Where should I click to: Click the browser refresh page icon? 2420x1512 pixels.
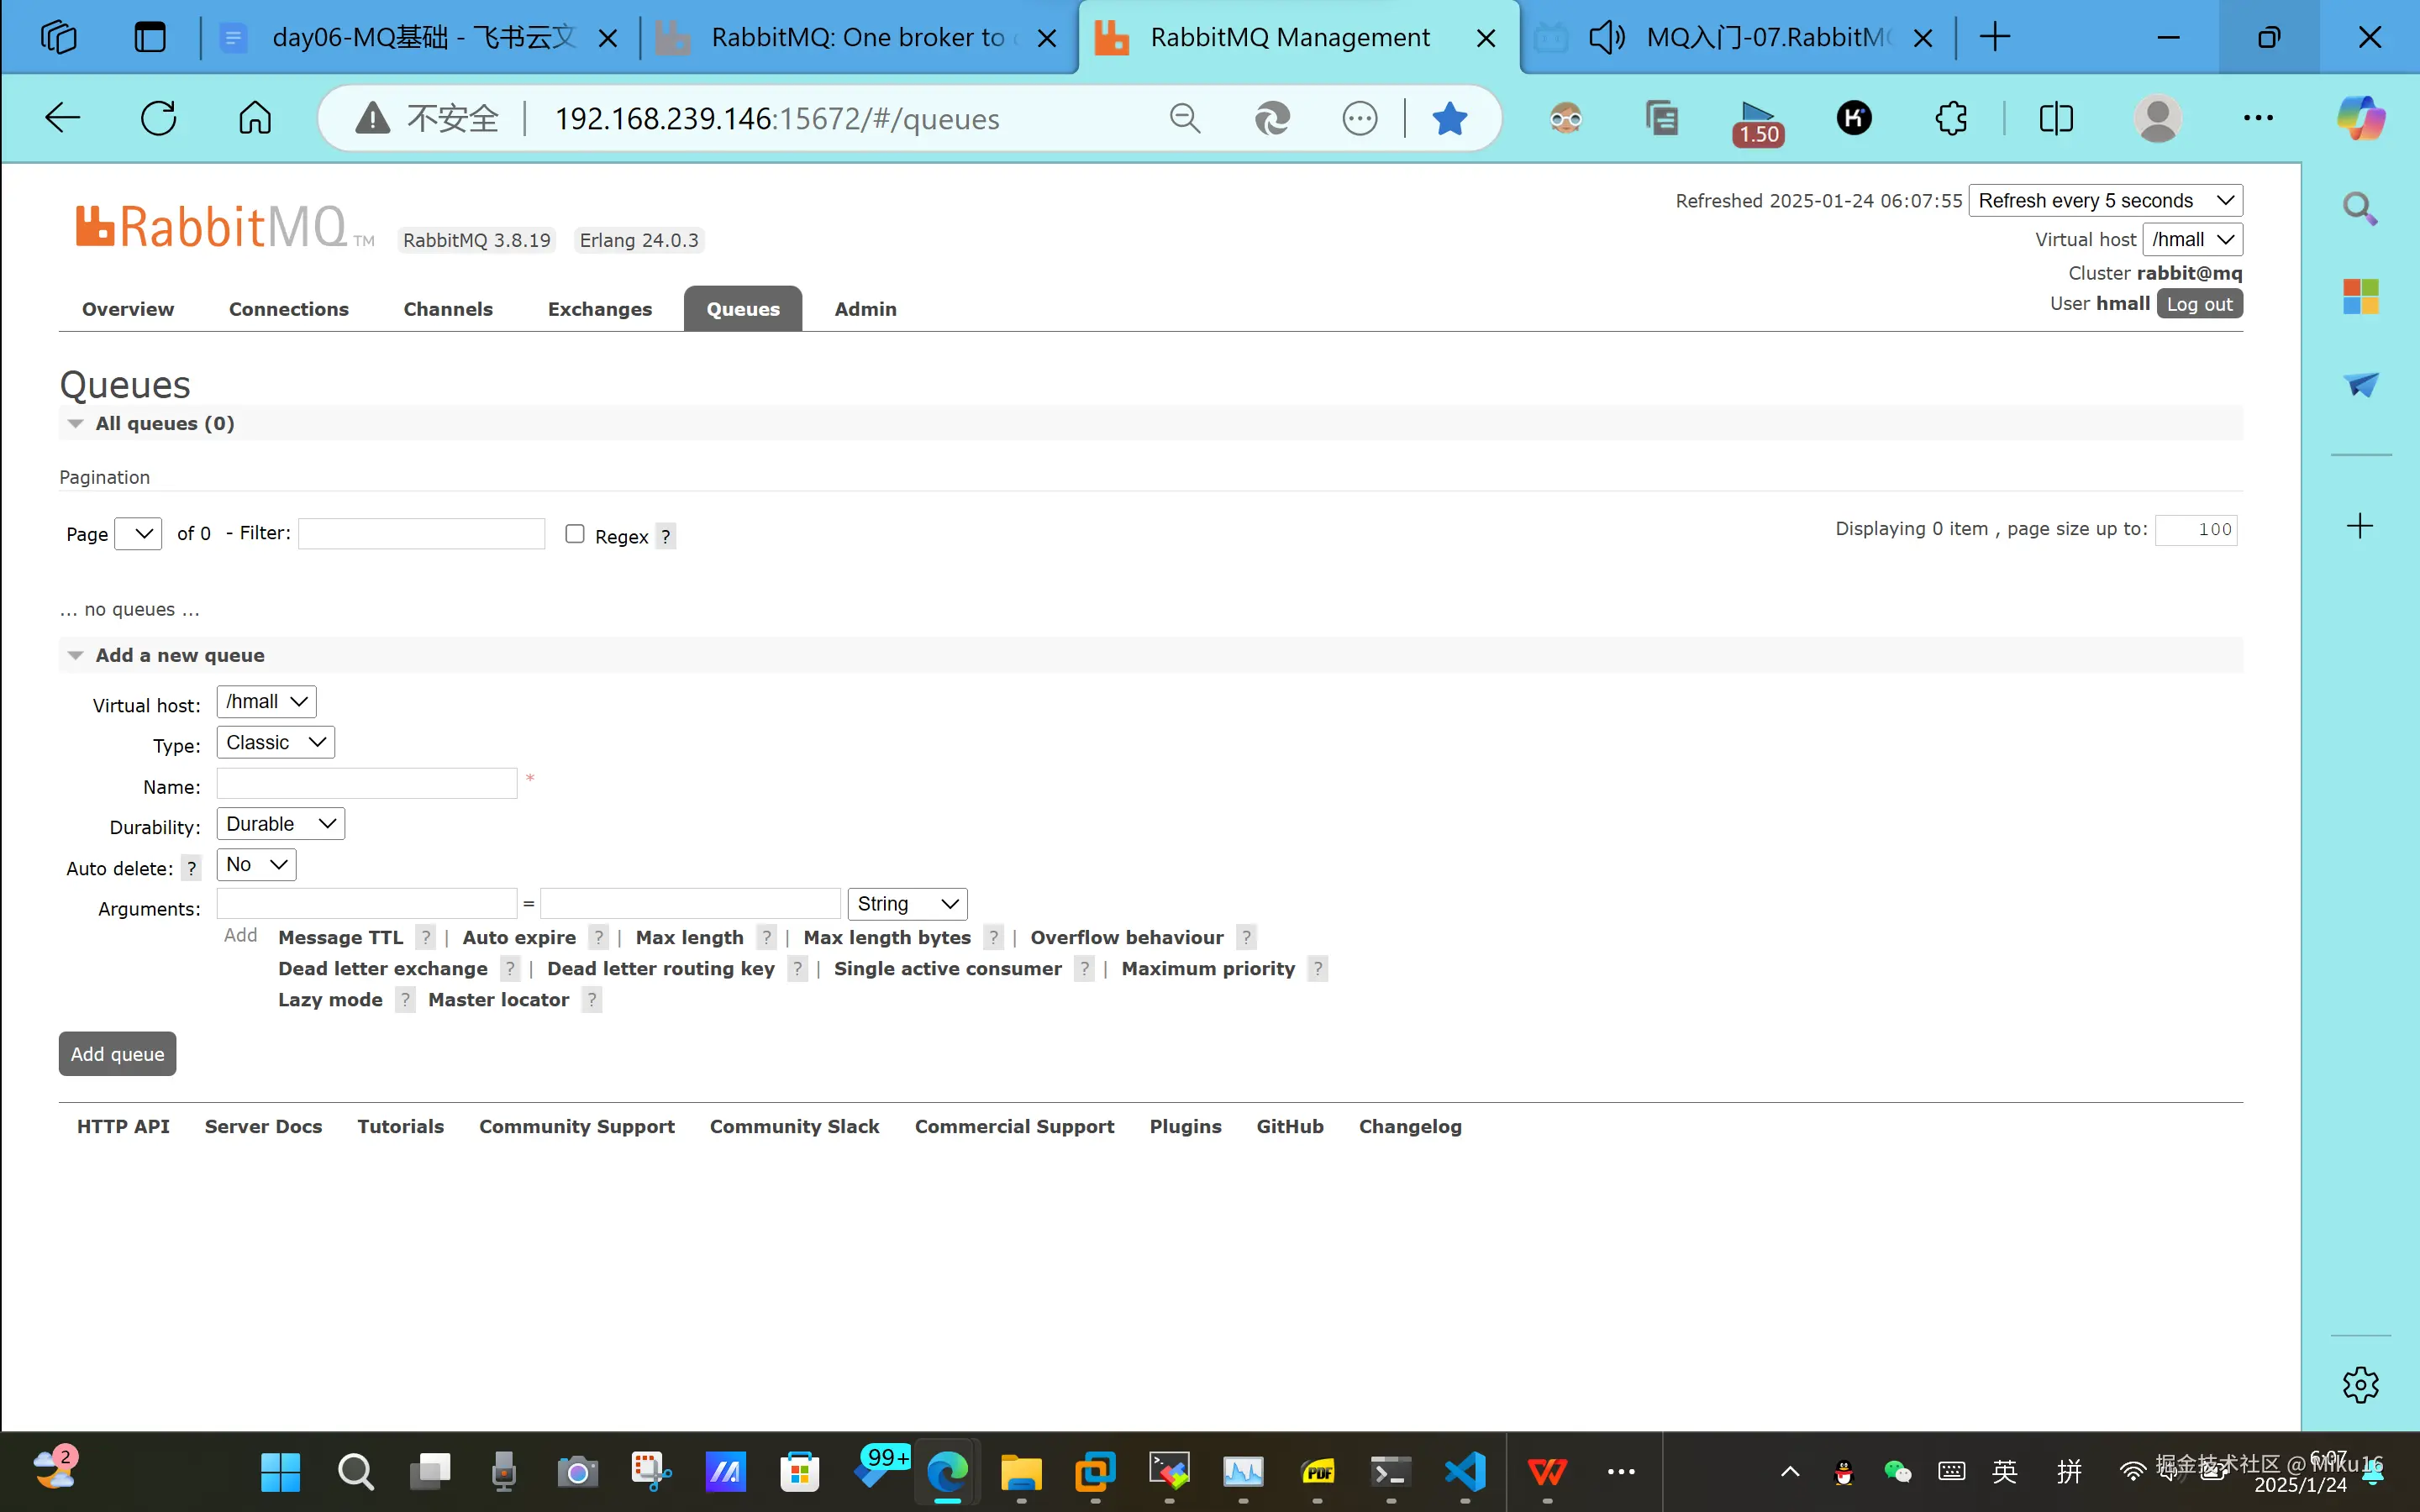(x=158, y=118)
